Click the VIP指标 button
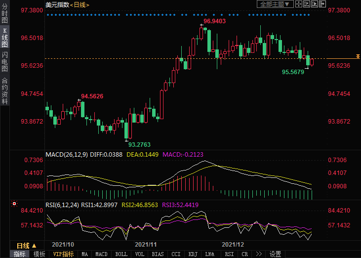Image resolution: width=361 pixels, height=258 pixels. [63, 254]
